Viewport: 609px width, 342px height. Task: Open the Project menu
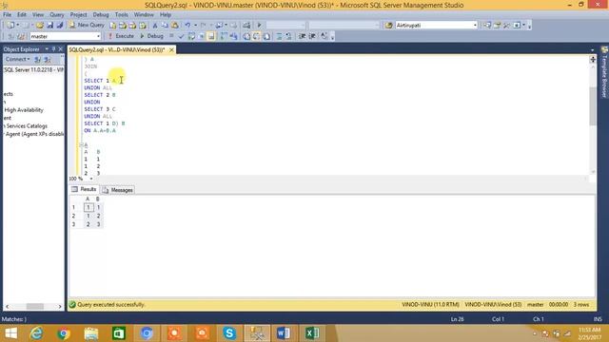78,15
